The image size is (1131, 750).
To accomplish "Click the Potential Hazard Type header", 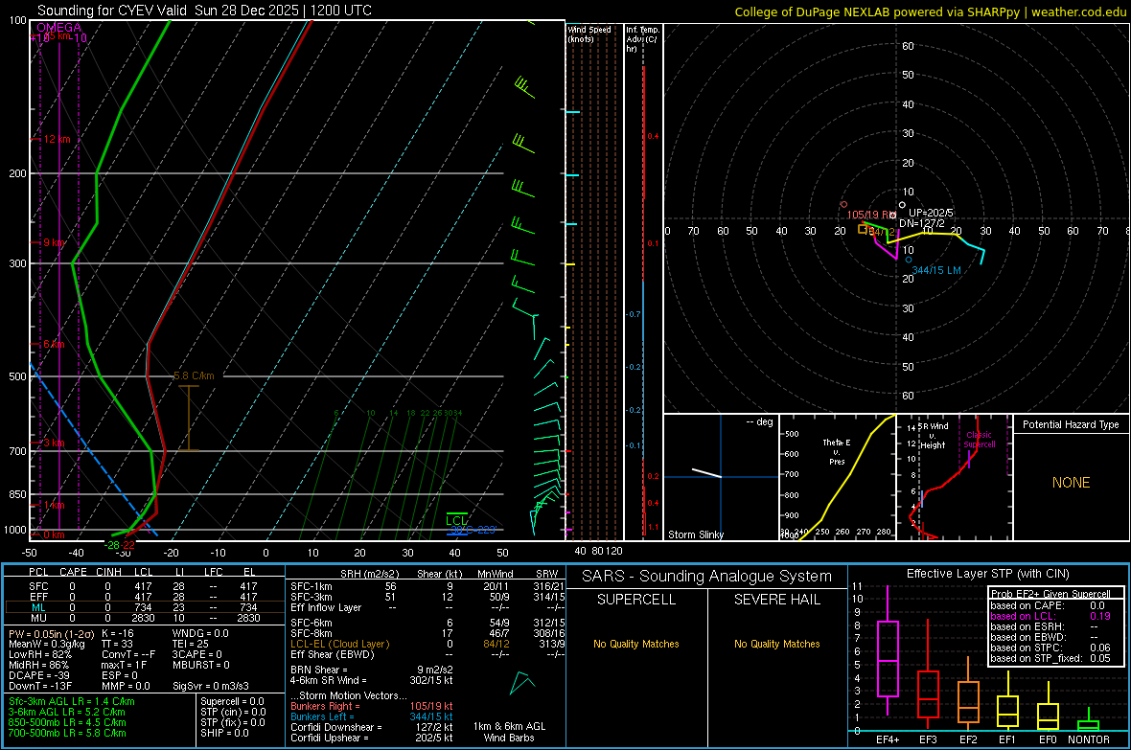I will (1071, 424).
